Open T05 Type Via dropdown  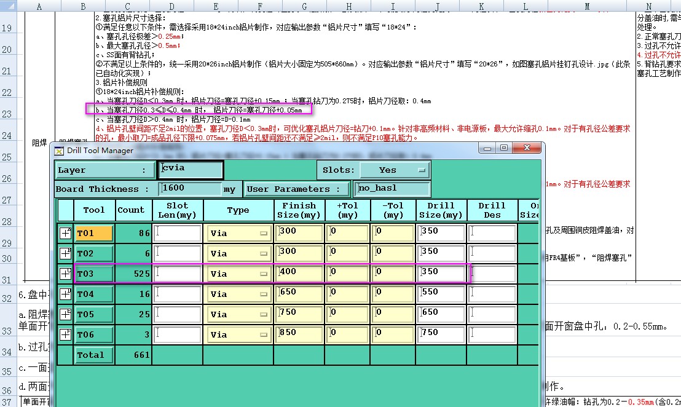pos(238,314)
